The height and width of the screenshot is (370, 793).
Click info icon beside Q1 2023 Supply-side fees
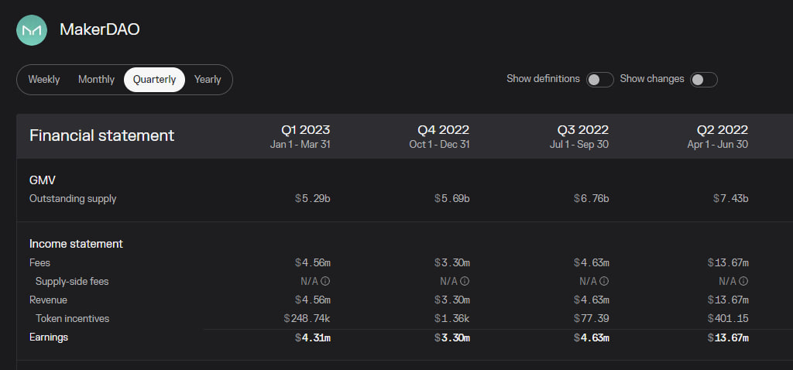(x=326, y=281)
